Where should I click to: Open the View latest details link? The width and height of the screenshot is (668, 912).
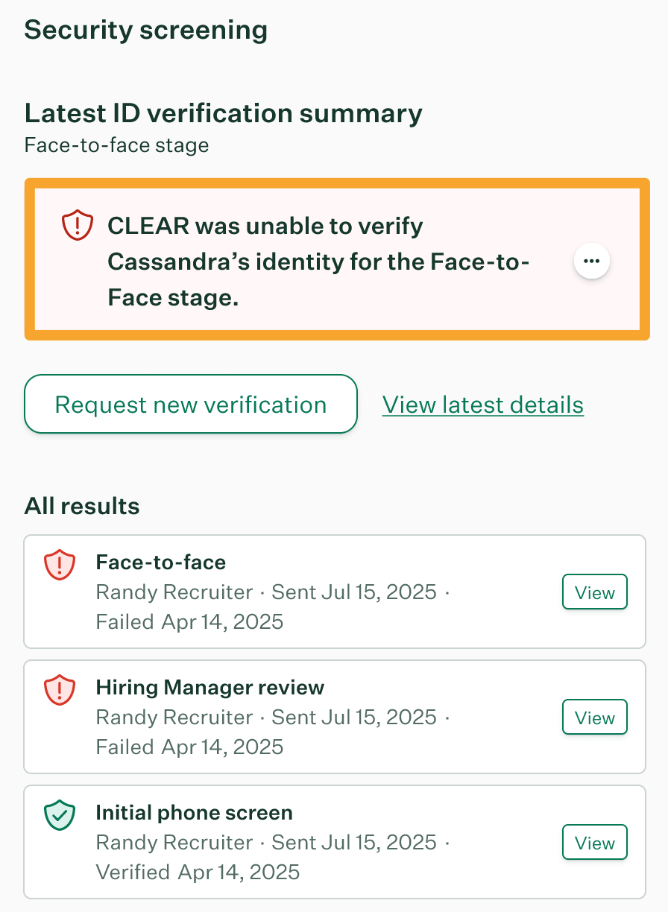click(x=482, y=405)
